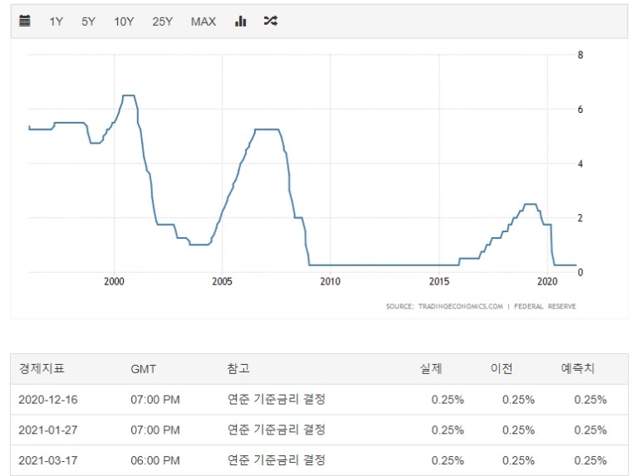Viewport: 642px width, 476px height.
Task: Select the 2021-01-27 date cell
Action: click(x=48, y=430)
